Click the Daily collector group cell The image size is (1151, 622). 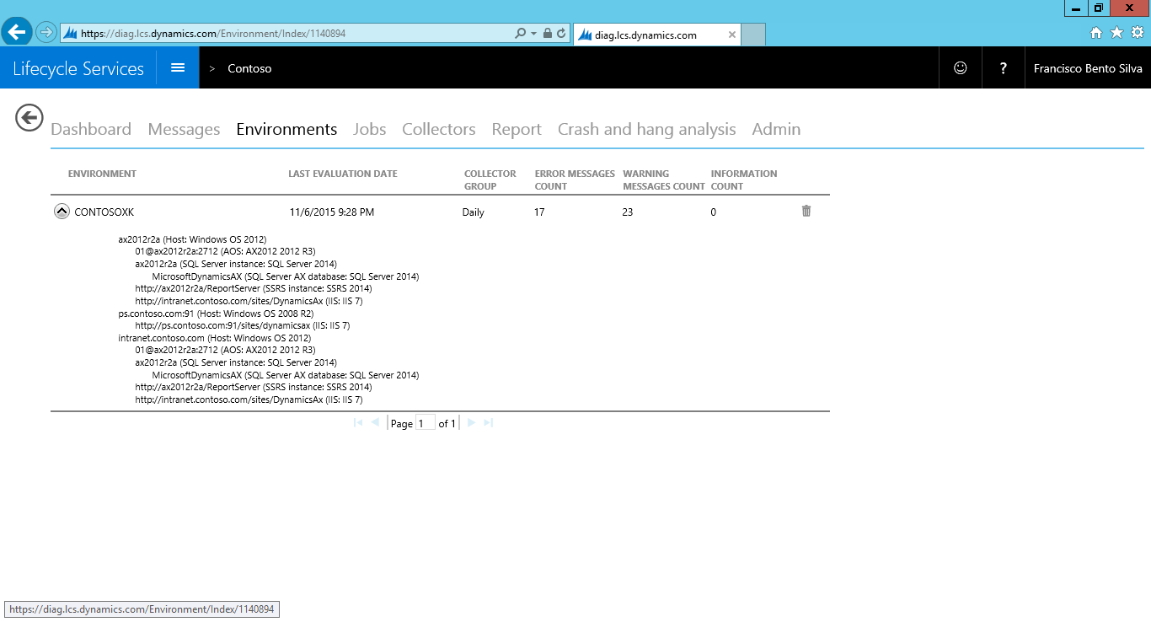click(x=474, y=212)
